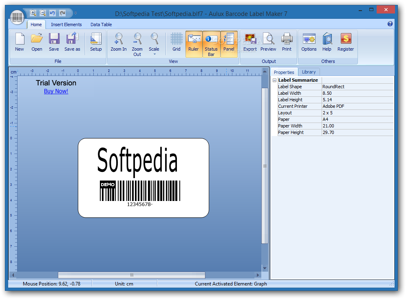Create a new label with New
This screenshot has height=299, width=406.
click(x=20, y=42)
